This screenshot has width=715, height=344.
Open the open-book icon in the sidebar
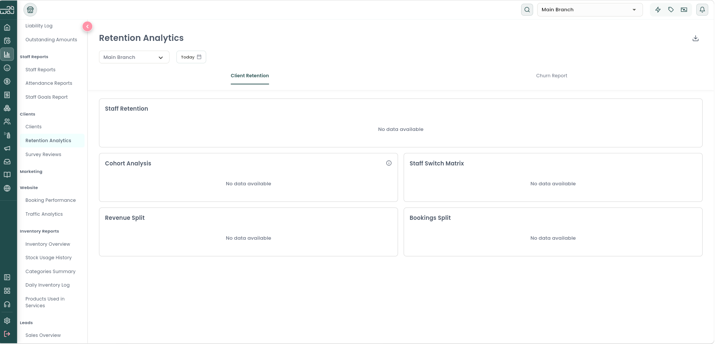point(7,175)
